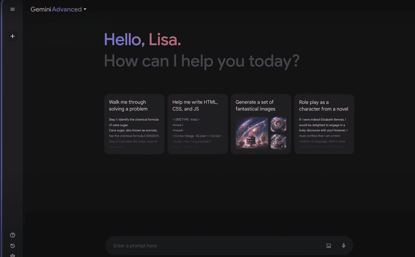Click the upload image icon in prompt bar
Image resolution: width=415 pixels, height=257 pixels.
[x=329, y=246]
